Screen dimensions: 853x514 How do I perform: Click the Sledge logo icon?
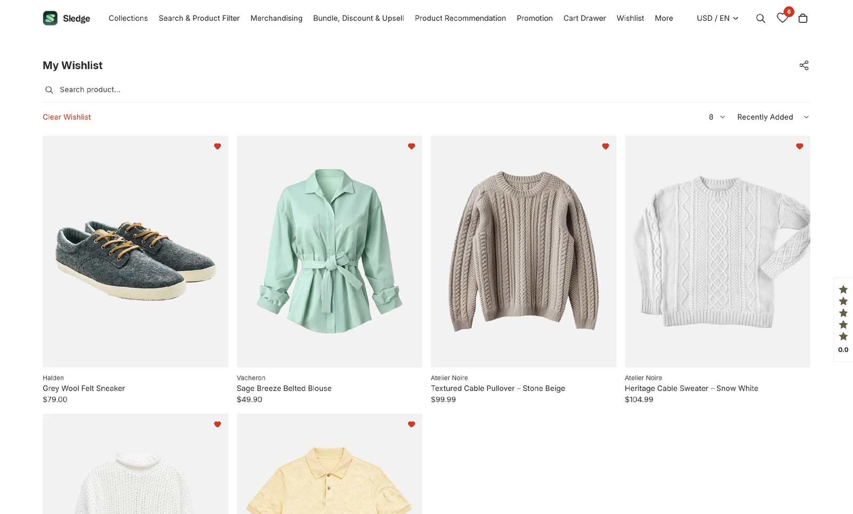(50, 18)
